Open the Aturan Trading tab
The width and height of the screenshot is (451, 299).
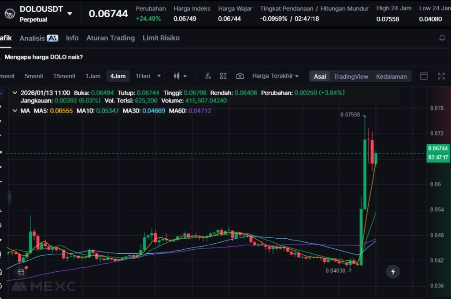[111, 38]
